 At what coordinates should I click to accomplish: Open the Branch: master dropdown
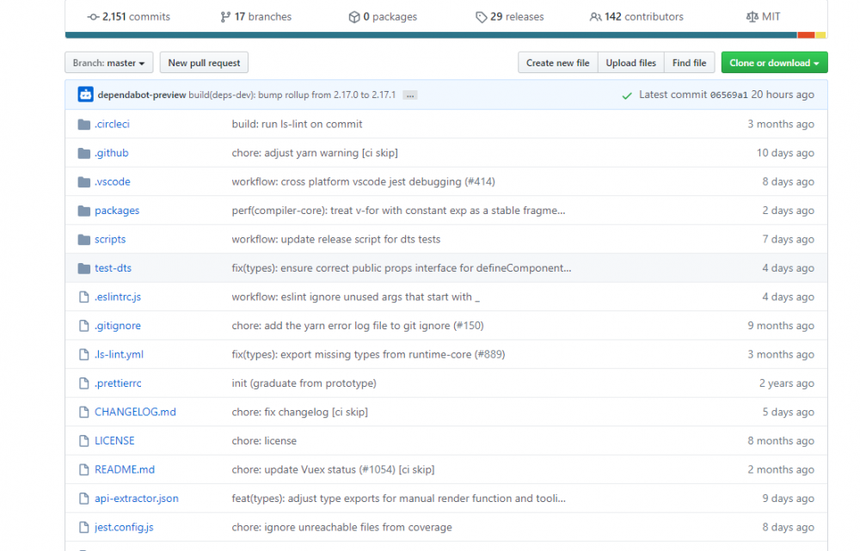(109, 63)
